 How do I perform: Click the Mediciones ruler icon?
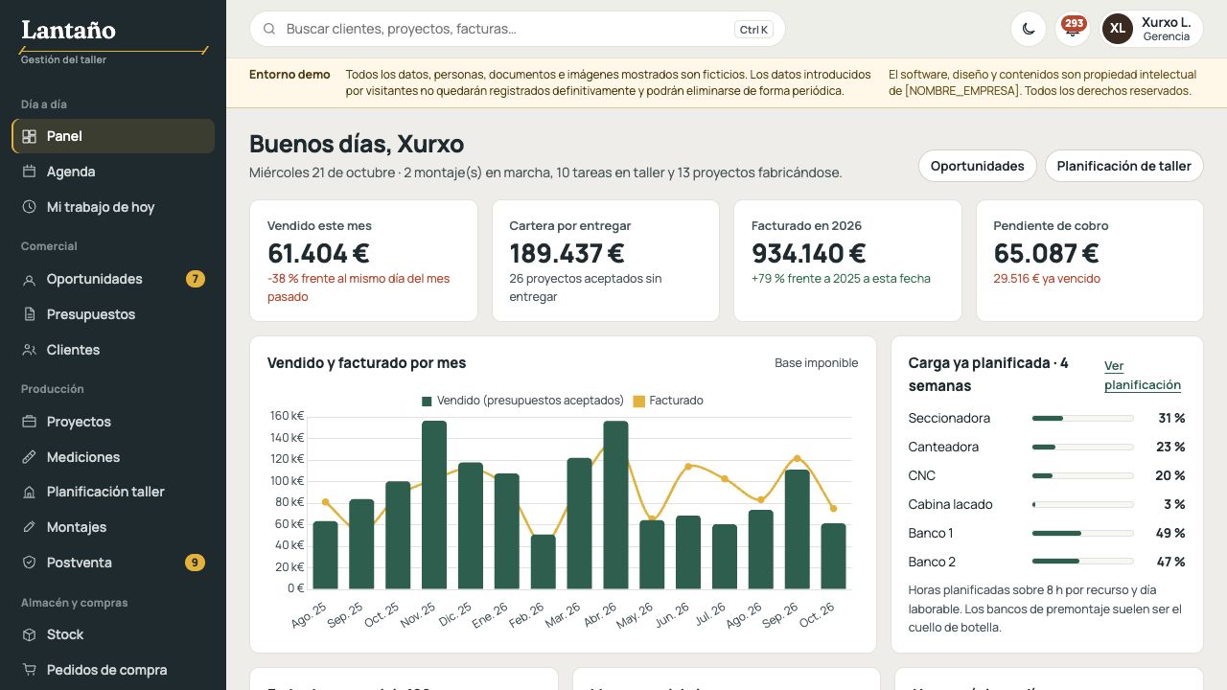click(29, 457)
